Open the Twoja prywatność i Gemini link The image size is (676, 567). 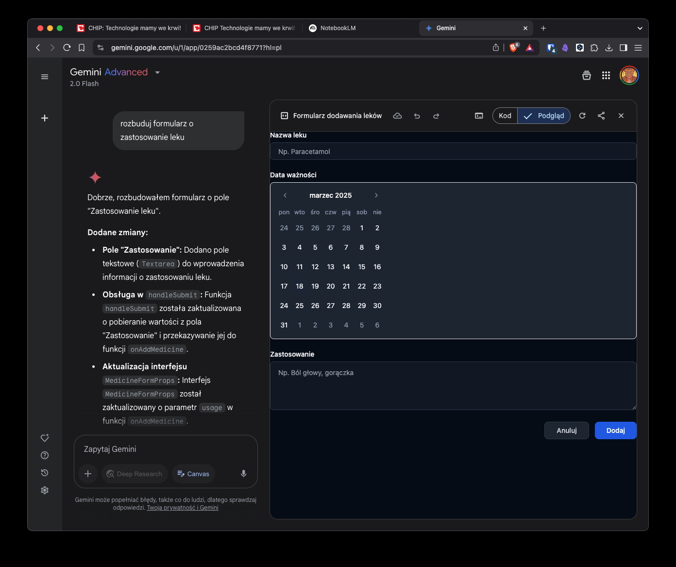(x=183, y=508)
